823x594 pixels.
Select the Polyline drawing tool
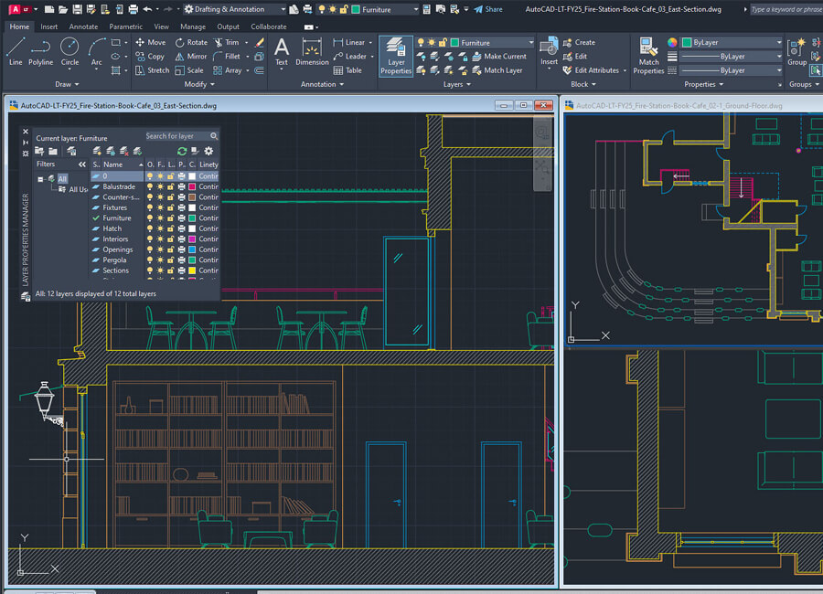tap(40, 51)
